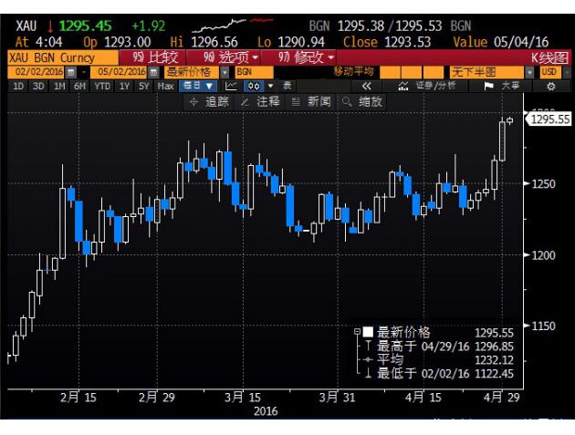Collapse the 最新价格 legend tree
Screen dimensions: 575x435
[358, 332]
